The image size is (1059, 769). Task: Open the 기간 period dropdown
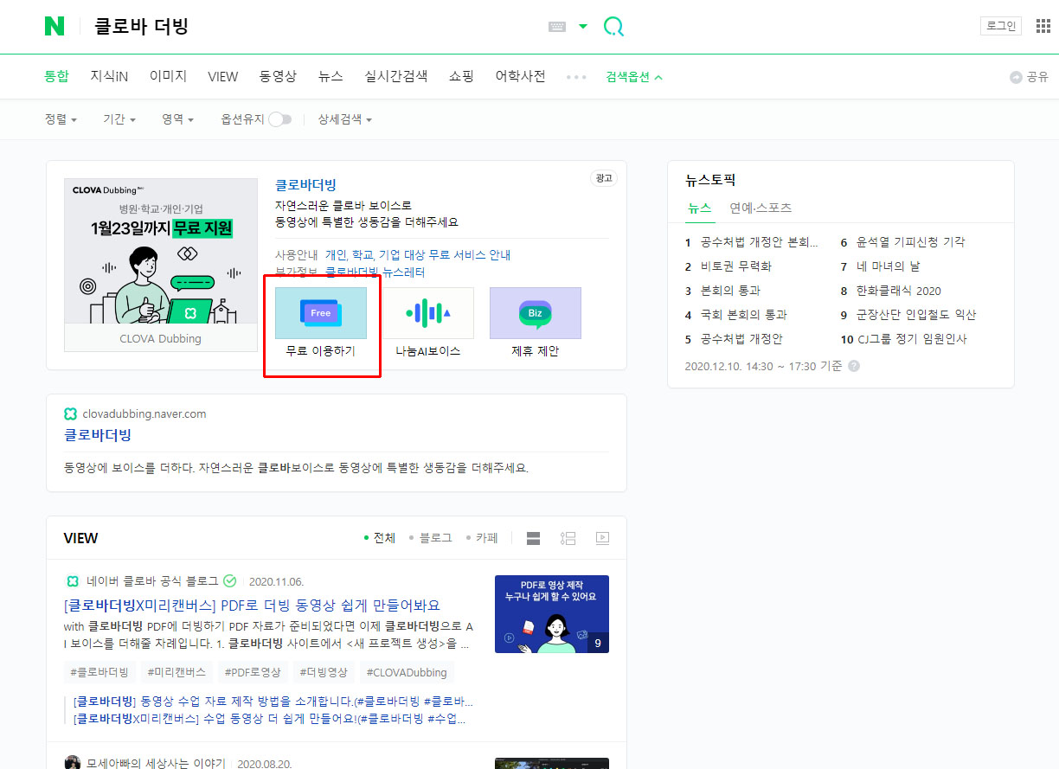[119, 119]
